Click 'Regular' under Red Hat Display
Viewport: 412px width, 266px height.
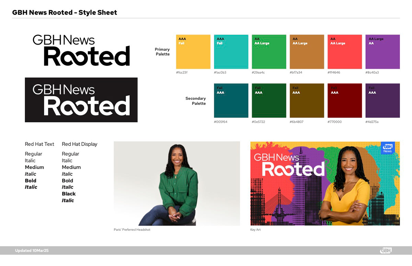coord(70,154)
